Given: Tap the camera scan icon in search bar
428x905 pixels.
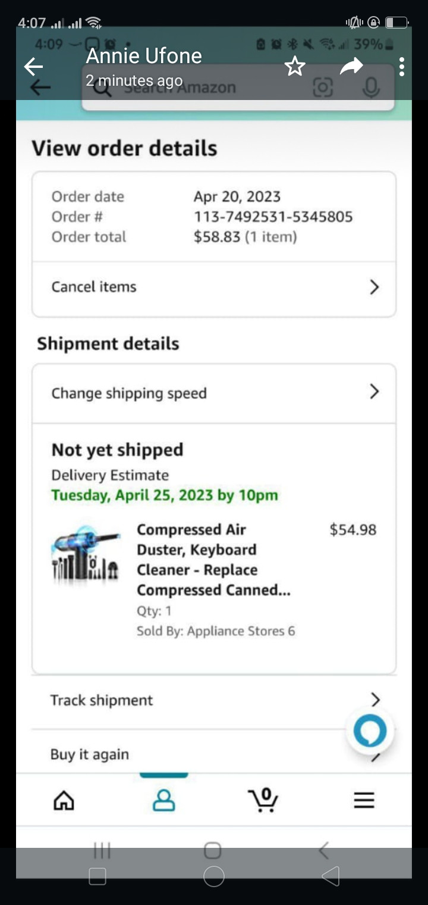Looking at the screenshot, I should pyautogui.click(x=323, y=88).
